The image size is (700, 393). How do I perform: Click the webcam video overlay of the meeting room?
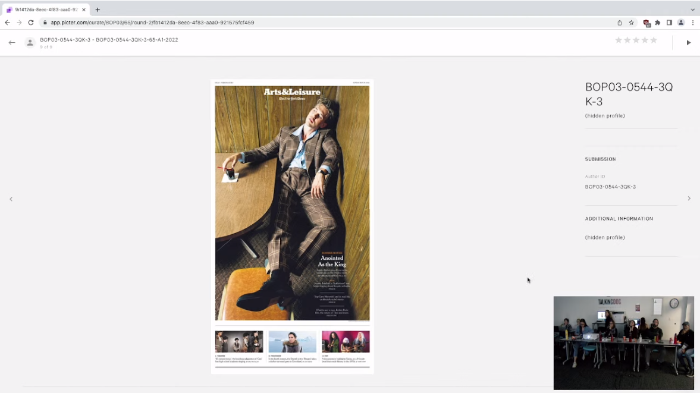tap(624, 342)
